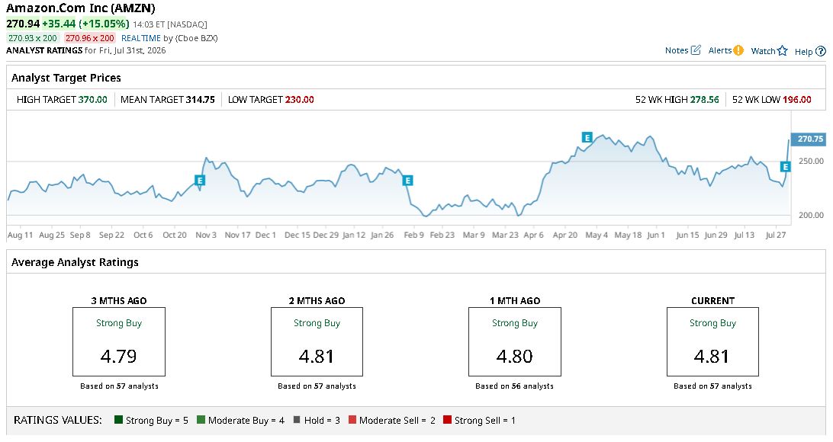Click the MEAN TARGET value 314.75

201,100
